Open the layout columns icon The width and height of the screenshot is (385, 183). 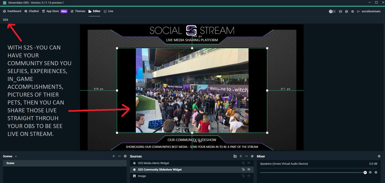341,12
